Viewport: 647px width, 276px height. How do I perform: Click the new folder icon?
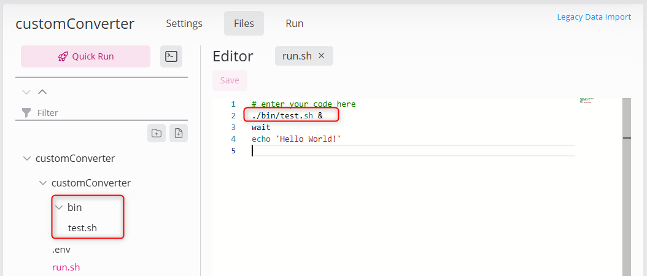[x=157, y=133]
